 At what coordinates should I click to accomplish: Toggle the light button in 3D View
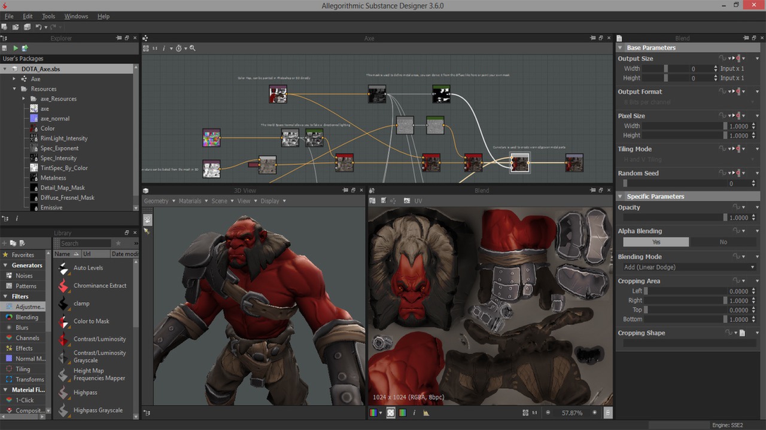click(147, 231)
